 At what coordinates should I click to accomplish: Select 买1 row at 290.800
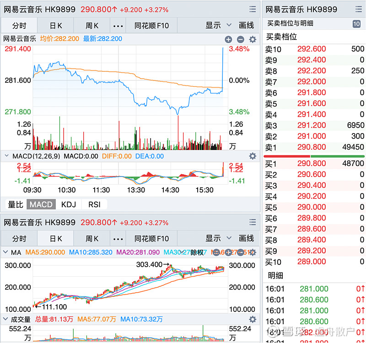[314, 163]
